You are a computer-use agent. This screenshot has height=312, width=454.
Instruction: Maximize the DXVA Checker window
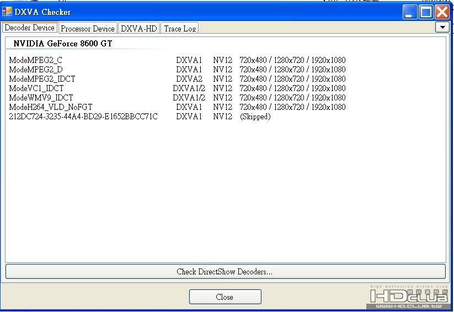426,12
